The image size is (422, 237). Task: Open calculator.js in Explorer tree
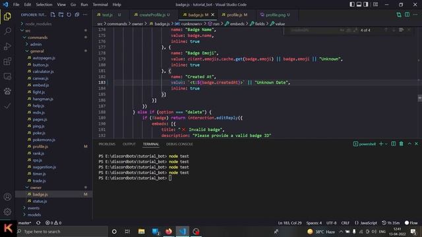43,72
